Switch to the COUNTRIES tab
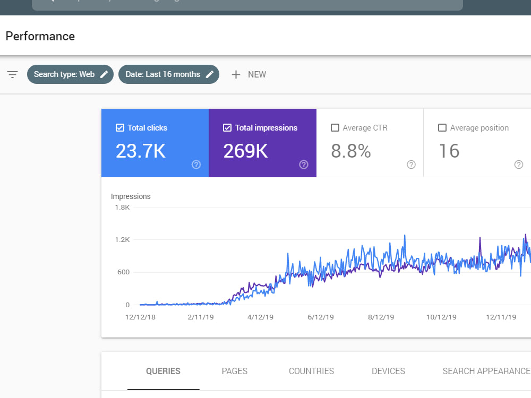The image size is (531, 398). tap(312, 371)
